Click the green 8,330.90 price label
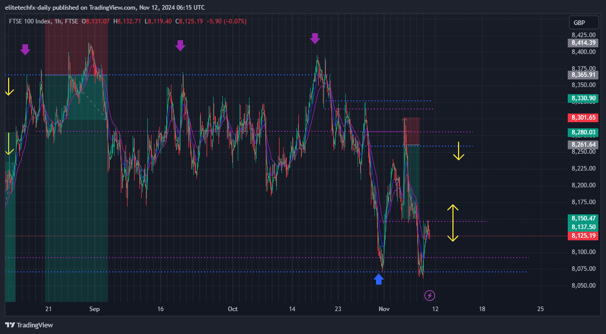This screenshot has width=606, height=334. tap(583, 98)
